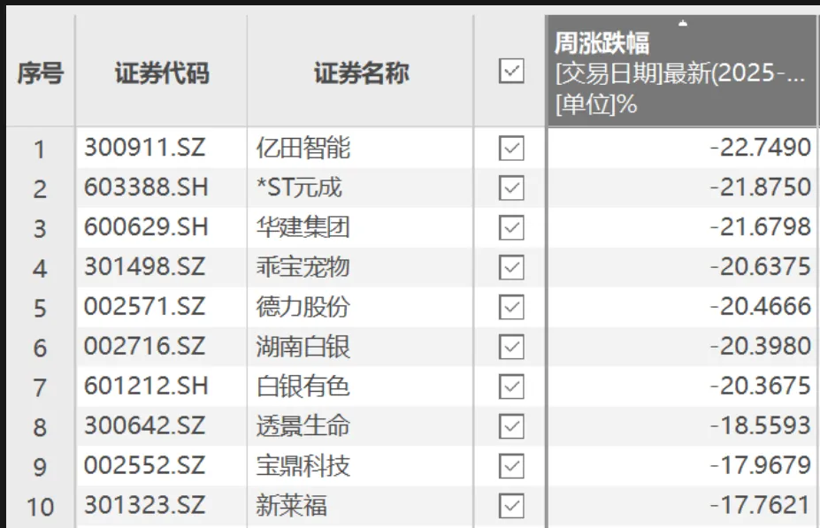
Task: Uncheck the checkbox next to 湖南白银
Action: pyautogui.click(x=510, y=347)
